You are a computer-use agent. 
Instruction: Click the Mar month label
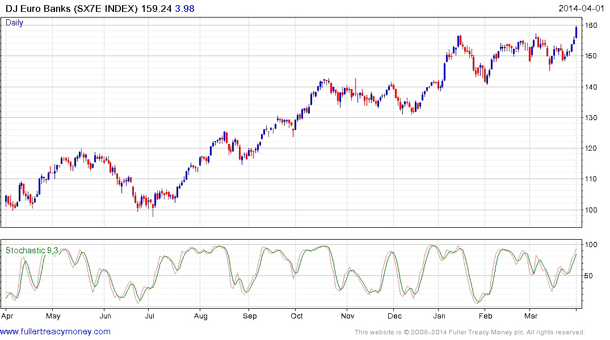coord(531,316)
